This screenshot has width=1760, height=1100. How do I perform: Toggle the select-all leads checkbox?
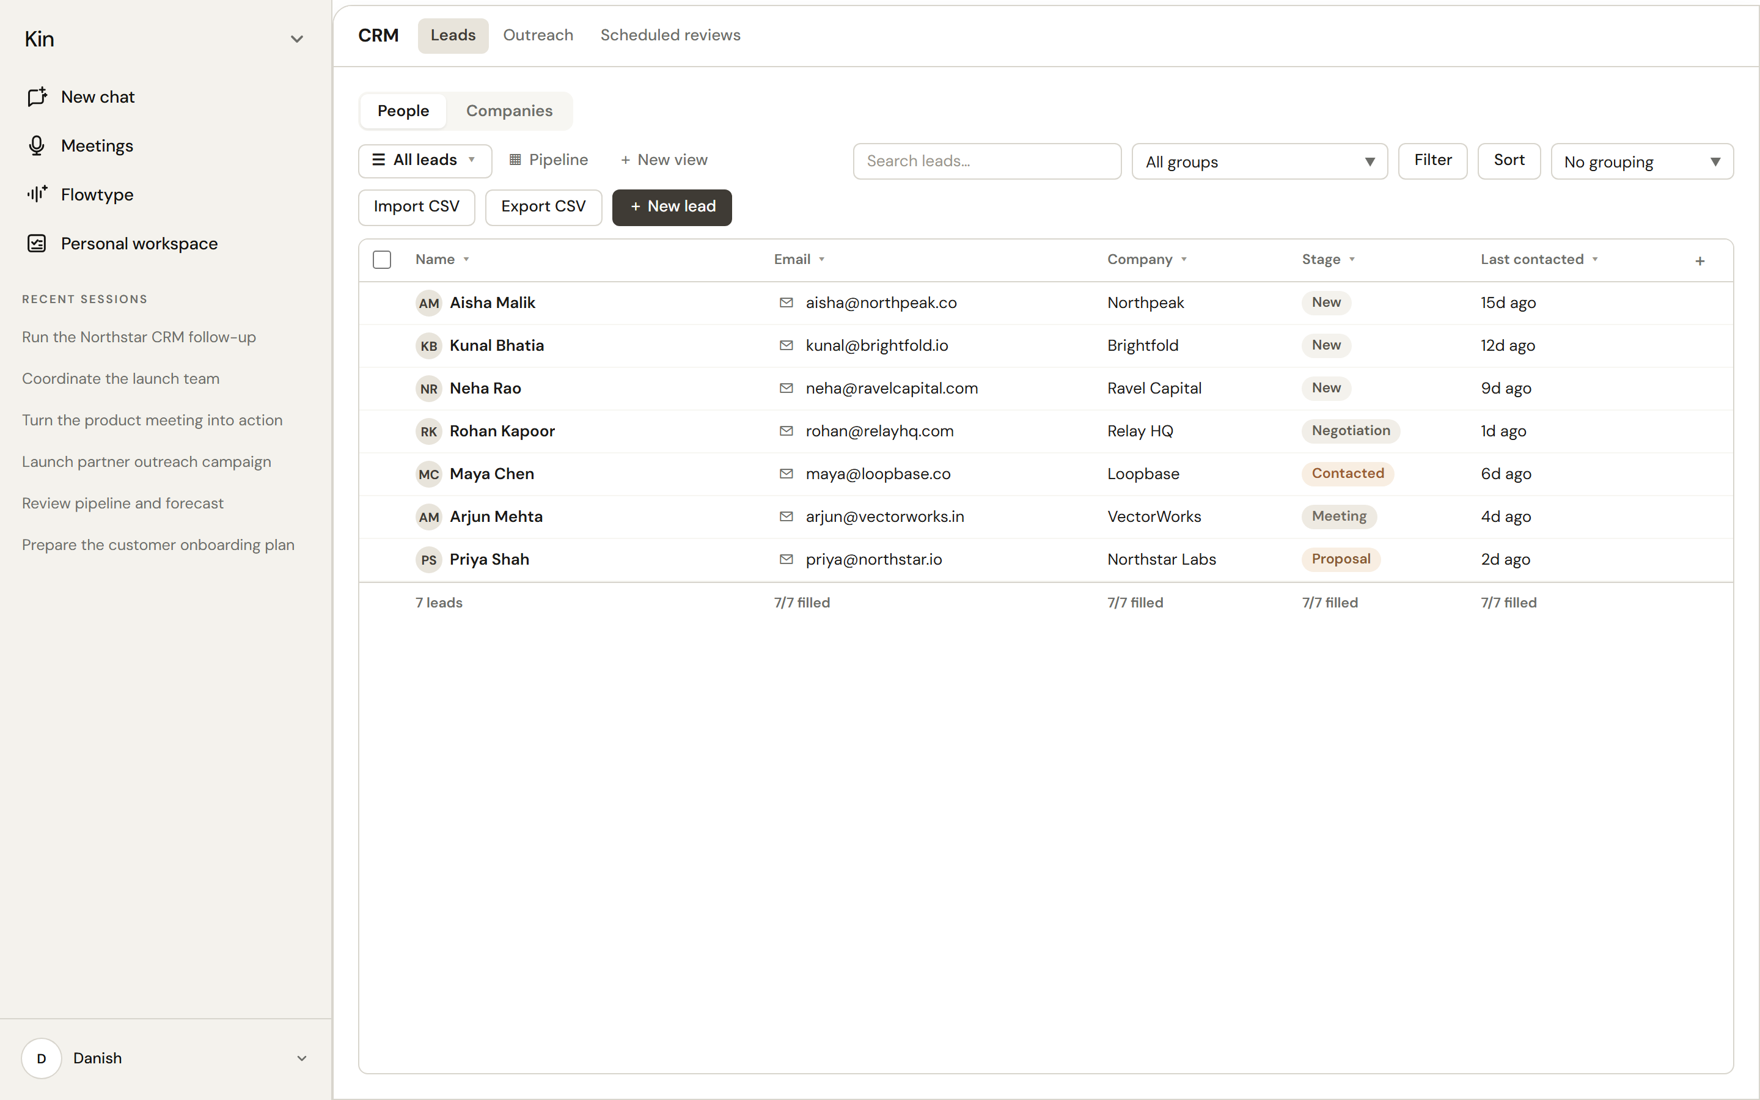tap(382, 260)
